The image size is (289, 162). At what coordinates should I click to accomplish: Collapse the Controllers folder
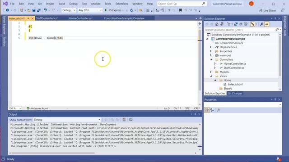[211, 59]
